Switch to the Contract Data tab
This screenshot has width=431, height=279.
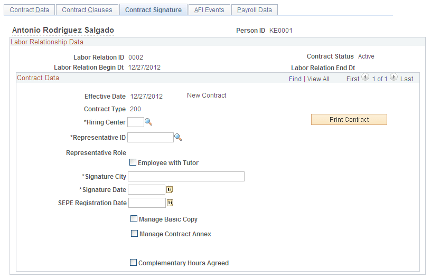click(x=30, y=10)
